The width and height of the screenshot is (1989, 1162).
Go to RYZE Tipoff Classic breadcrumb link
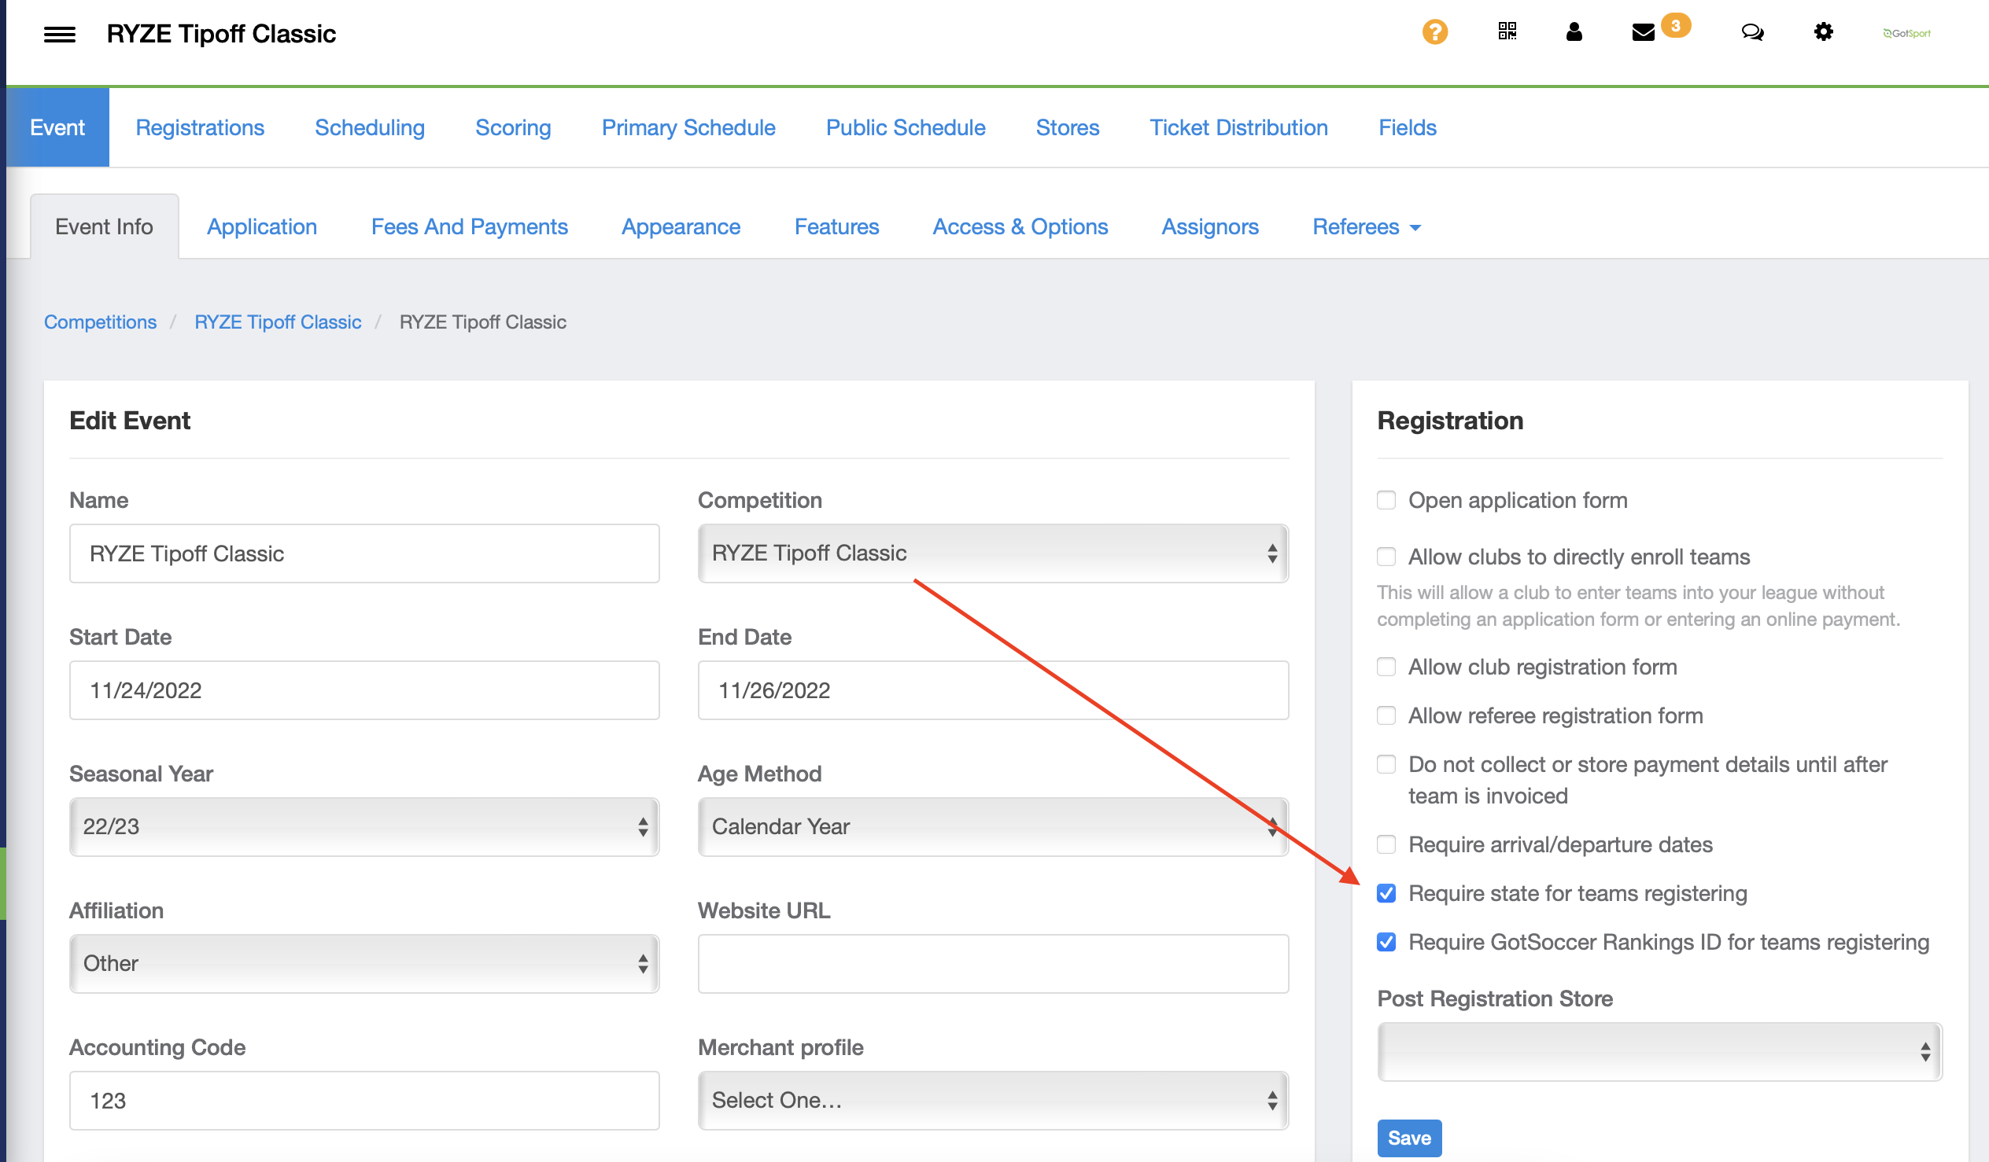click(278, 322)
